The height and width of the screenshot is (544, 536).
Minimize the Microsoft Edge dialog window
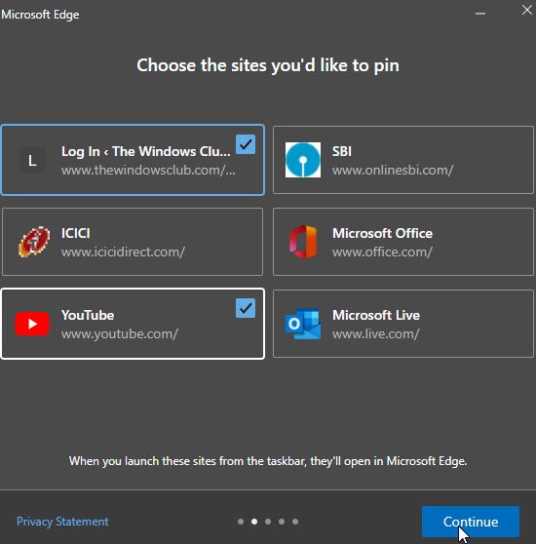pyautogui.click(x=480, y=14)
